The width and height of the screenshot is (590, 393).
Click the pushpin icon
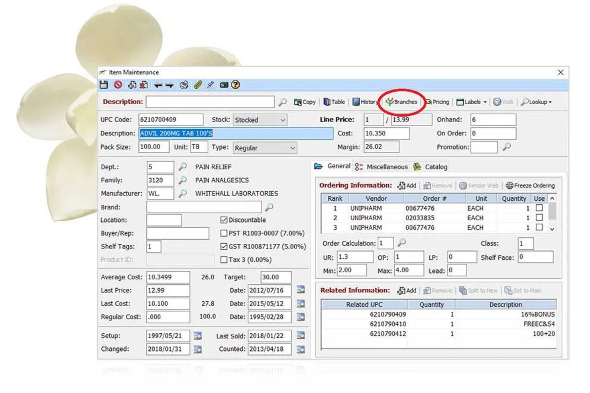pos(210,85)
